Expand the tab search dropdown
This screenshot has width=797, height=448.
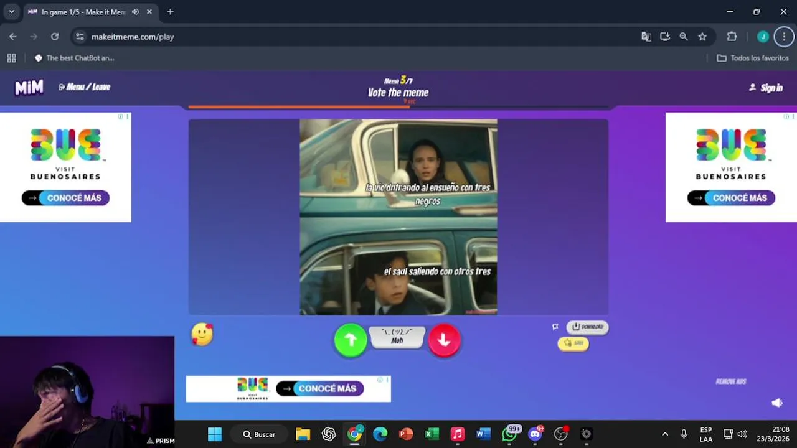pos(11,12)
